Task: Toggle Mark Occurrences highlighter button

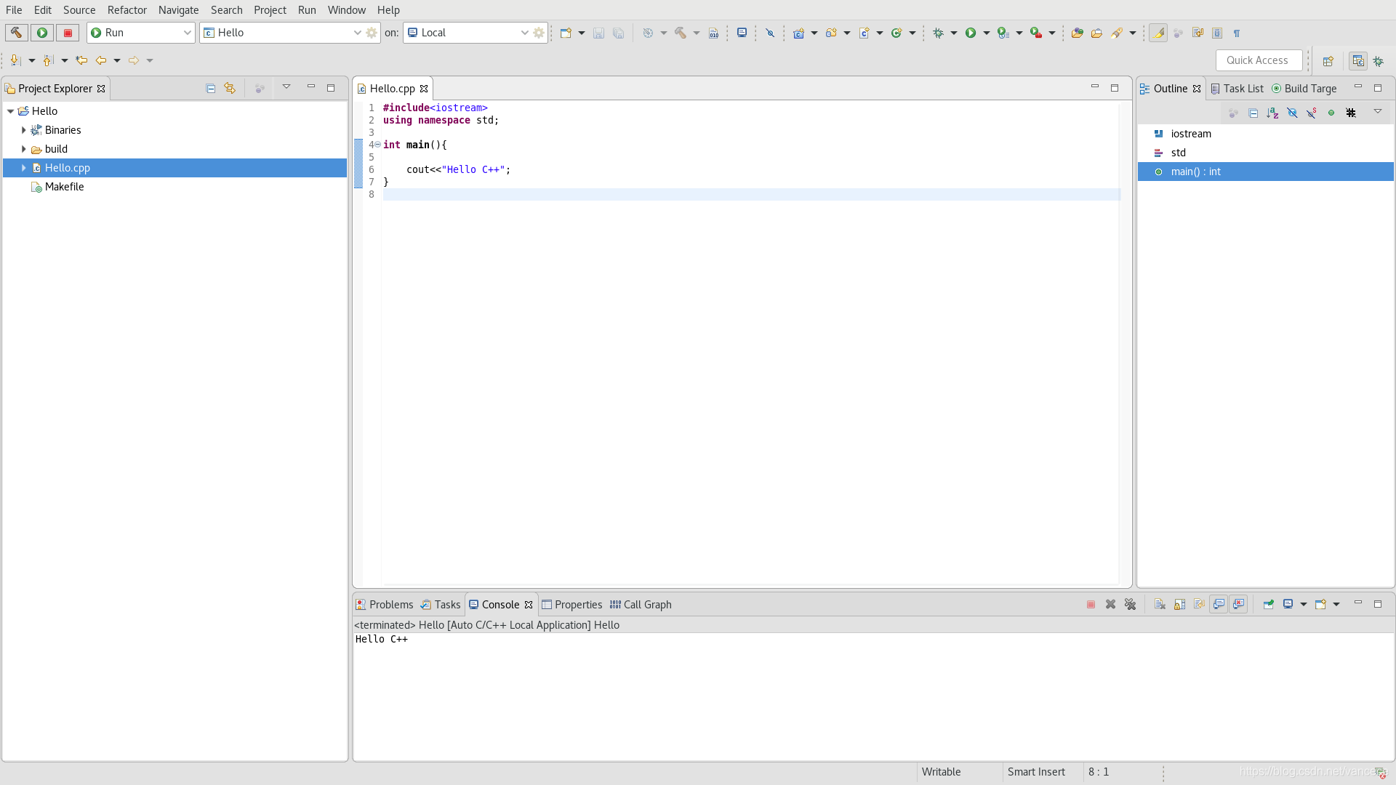Action: coord(1159,33)
